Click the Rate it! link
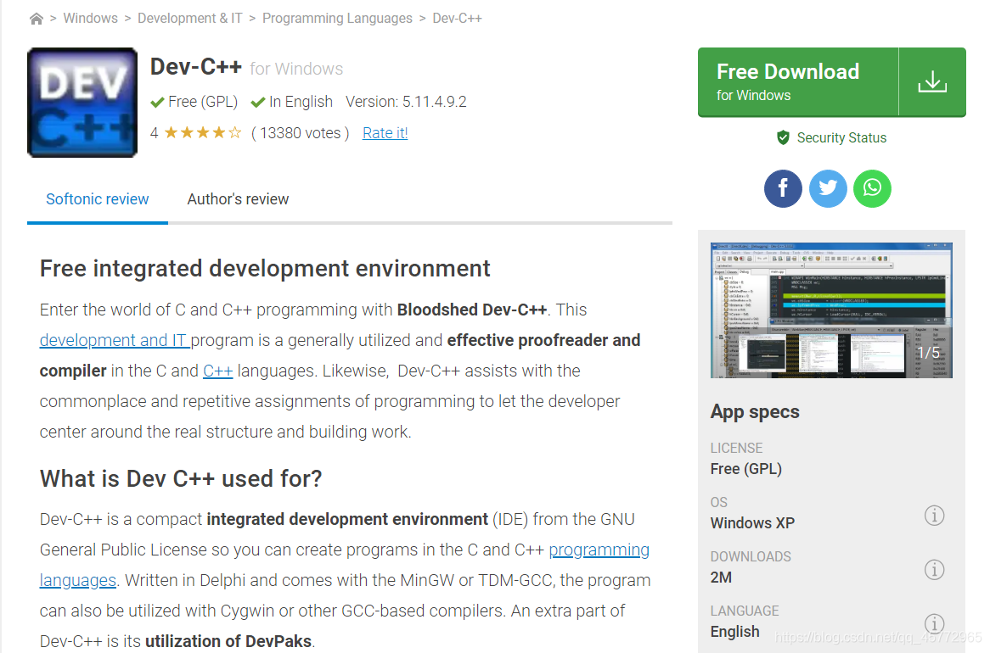 (385, 133)
